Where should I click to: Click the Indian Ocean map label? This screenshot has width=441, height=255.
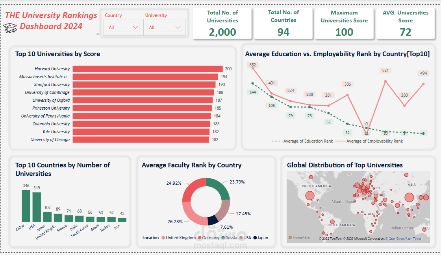402,228
